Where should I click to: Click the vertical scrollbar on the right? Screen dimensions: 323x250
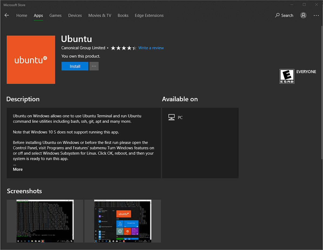[x=322, y=92]
